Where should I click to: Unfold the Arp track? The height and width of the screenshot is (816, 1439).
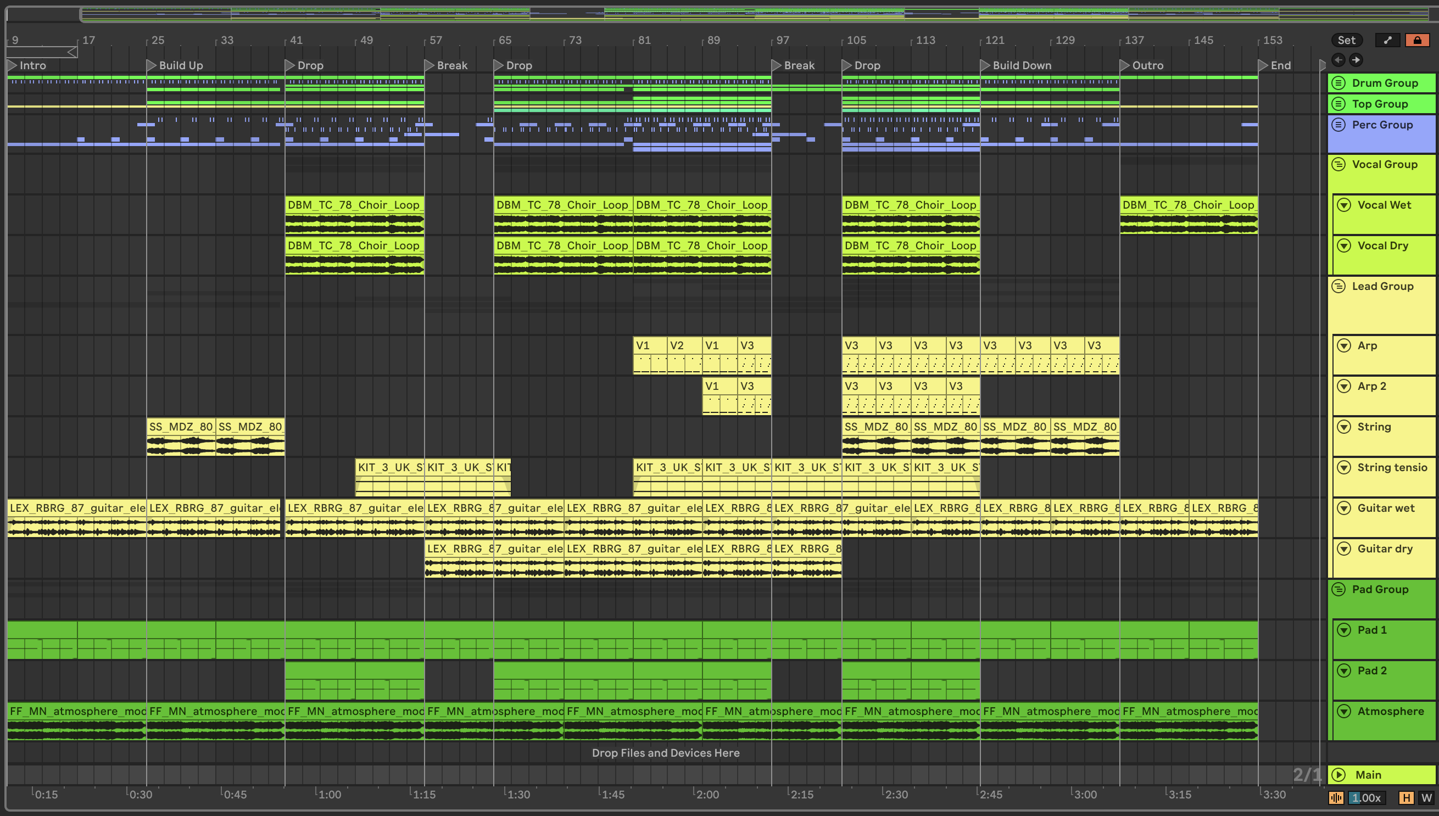pos(1343,345)
